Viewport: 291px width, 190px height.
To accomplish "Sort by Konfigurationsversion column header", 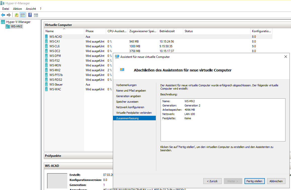I will click(x=261, y=31).
